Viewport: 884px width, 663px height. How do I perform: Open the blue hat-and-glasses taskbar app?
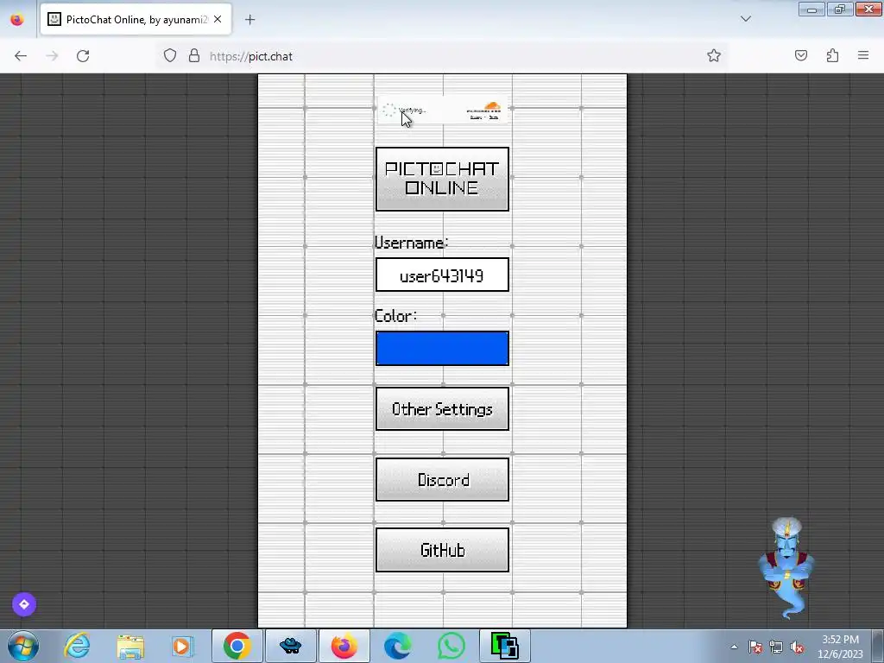(x=290, y=646)
